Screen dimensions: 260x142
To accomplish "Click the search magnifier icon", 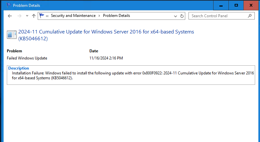I will tap(250, 16).
